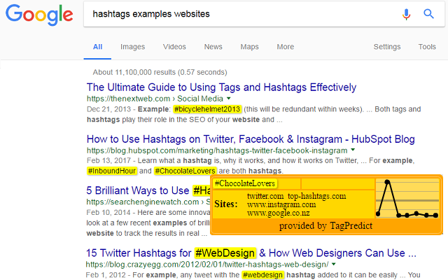Click highlighted #bicyclehelmet2013 hashtag

(207, 109)
